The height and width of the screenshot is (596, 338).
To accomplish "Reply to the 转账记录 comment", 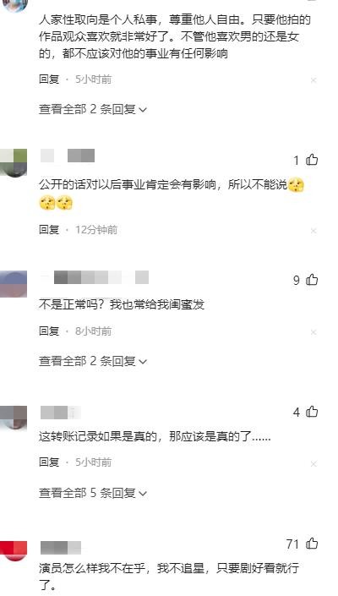I will tap(49, 462).
